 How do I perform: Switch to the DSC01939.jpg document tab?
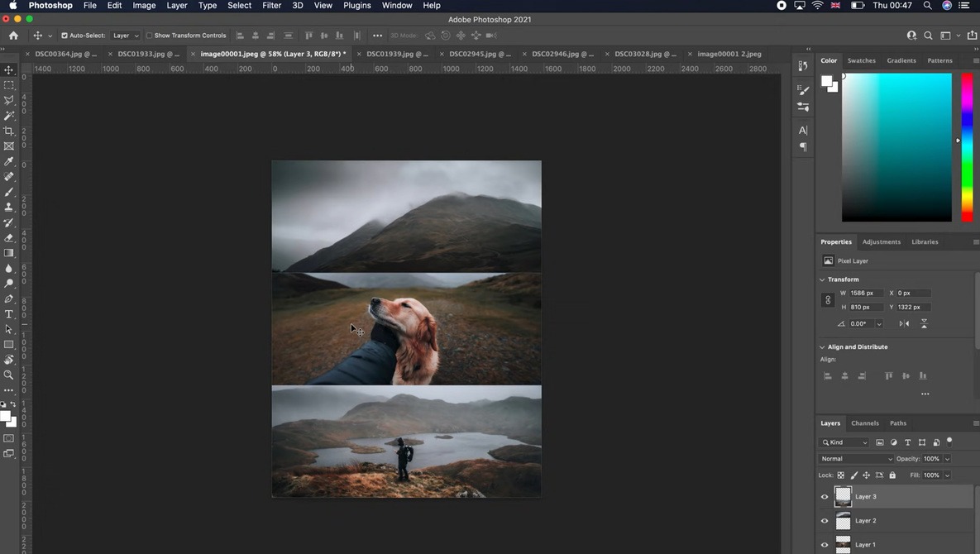(x=395, y=55)
